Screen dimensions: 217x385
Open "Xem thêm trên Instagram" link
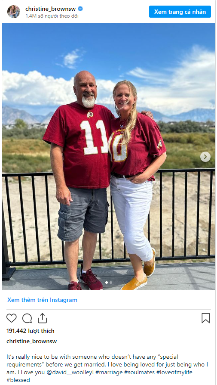42,300
